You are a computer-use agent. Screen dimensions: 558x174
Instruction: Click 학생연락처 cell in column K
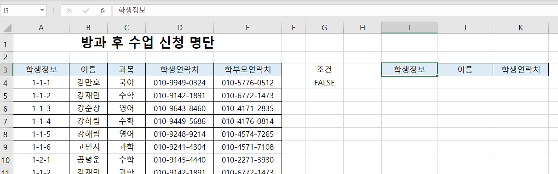click(521, 70)
